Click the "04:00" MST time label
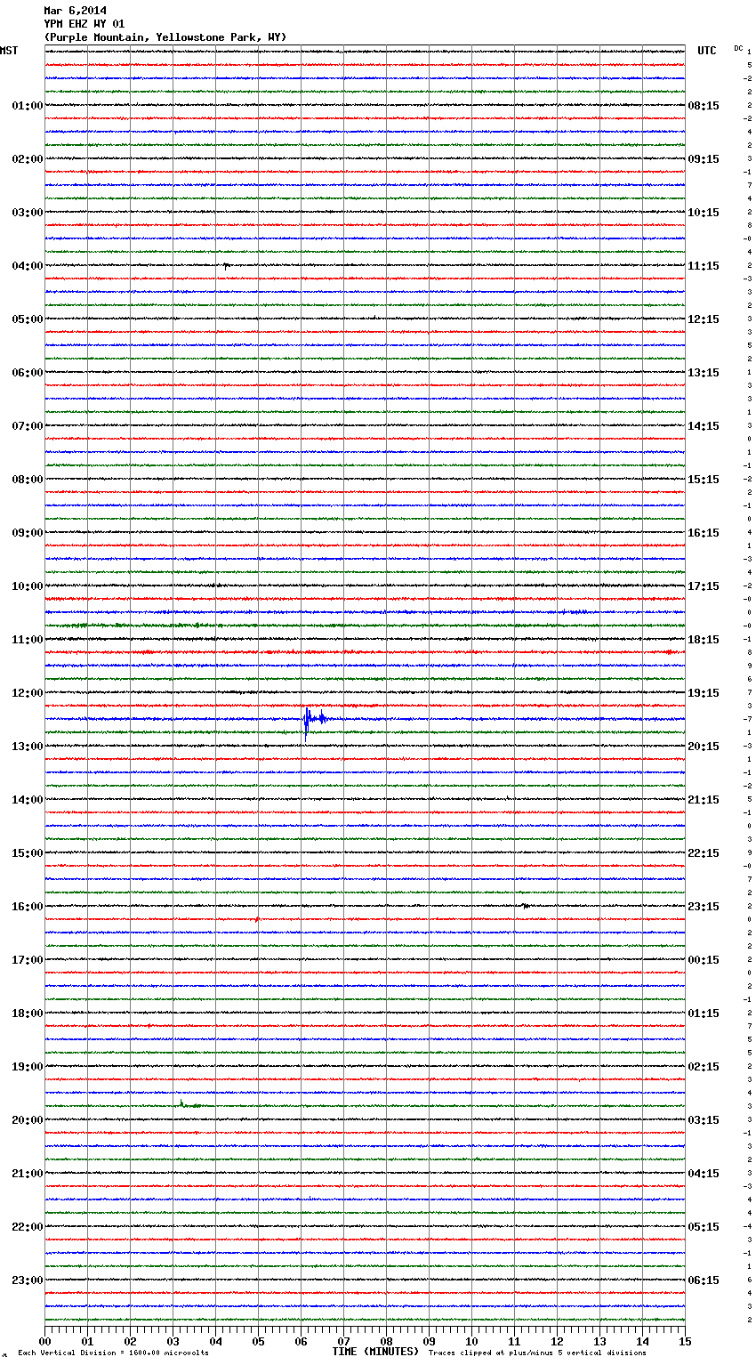756x1365 pixels. point(28,266)
